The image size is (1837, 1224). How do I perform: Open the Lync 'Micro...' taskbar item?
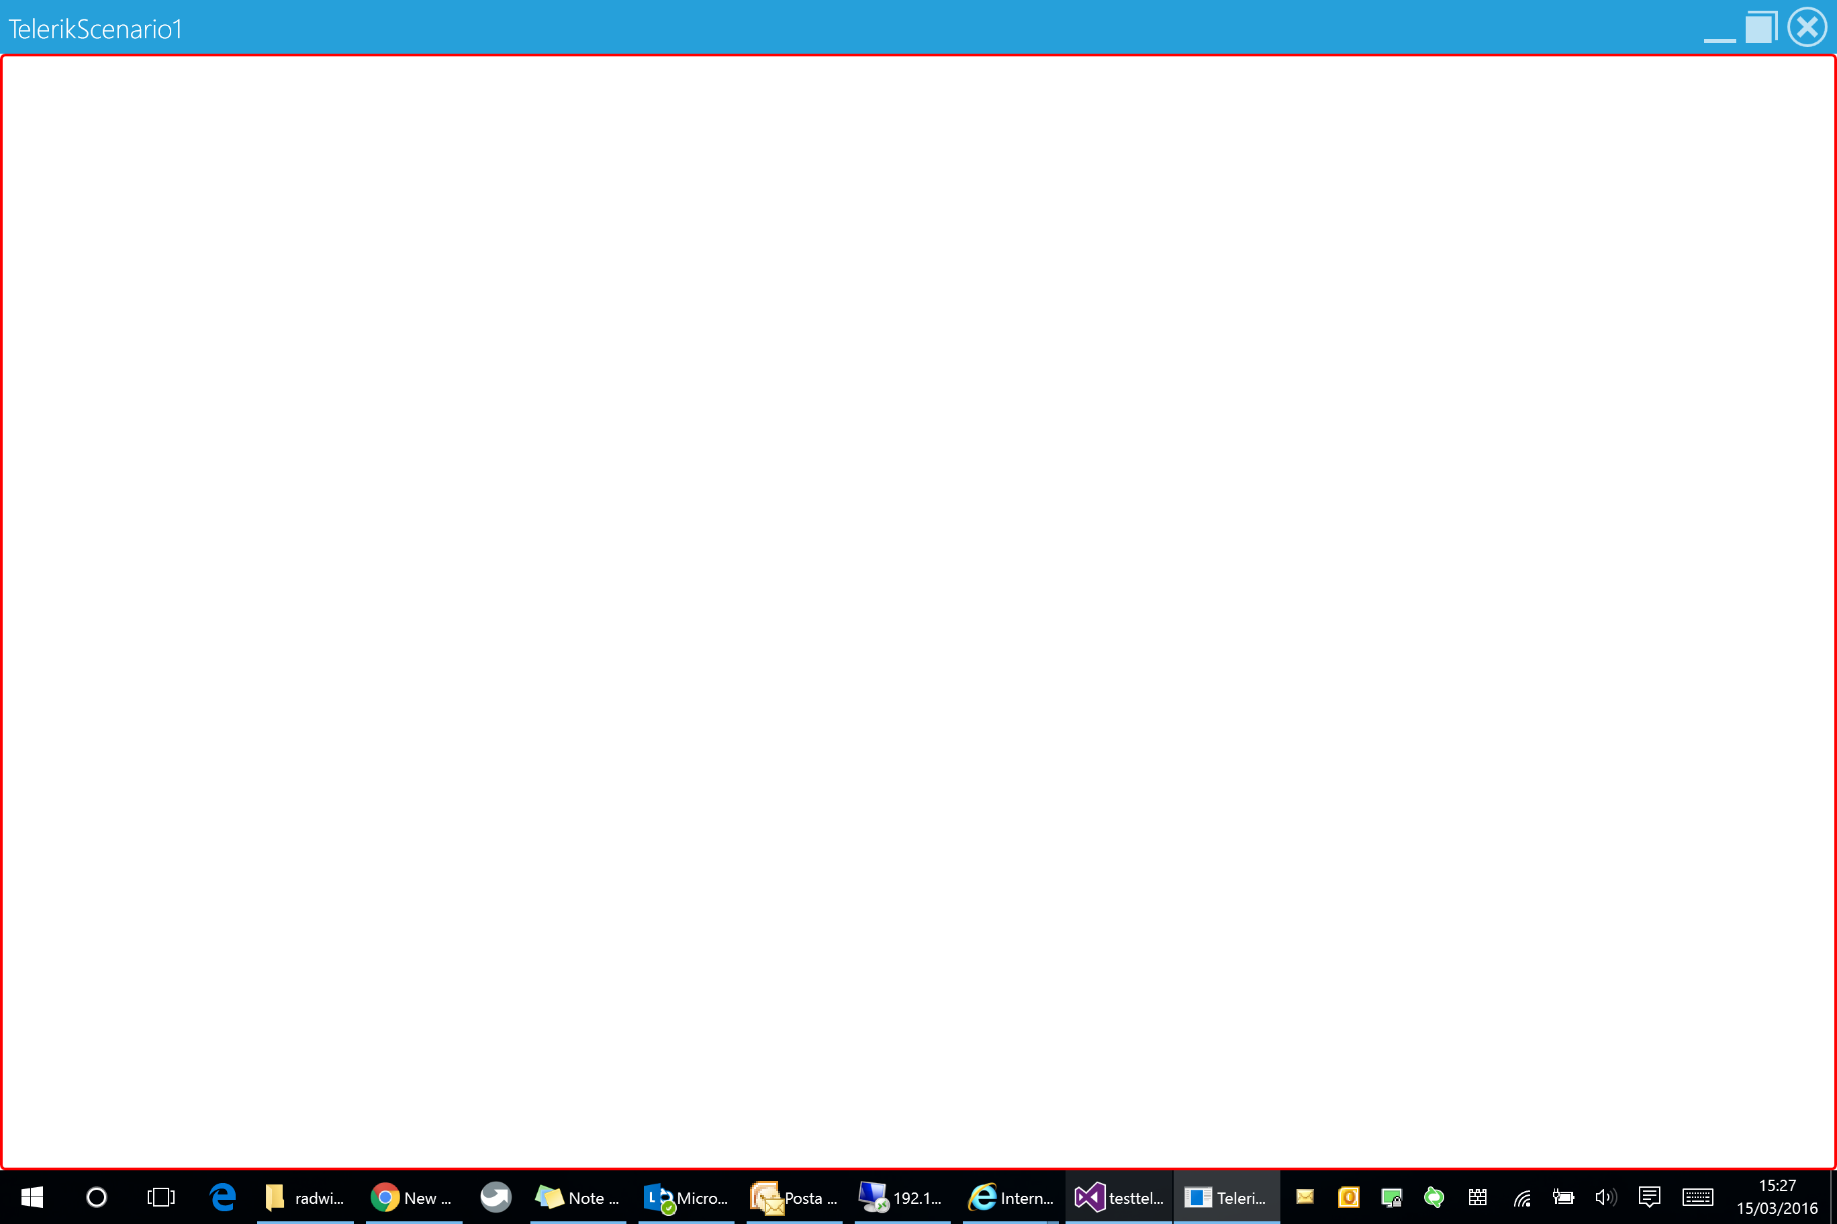click(686, 1197)
